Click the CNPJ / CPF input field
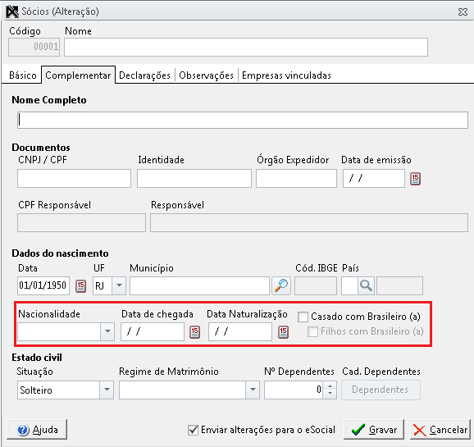This screenshot has width=474, height=447. (74, 179)
